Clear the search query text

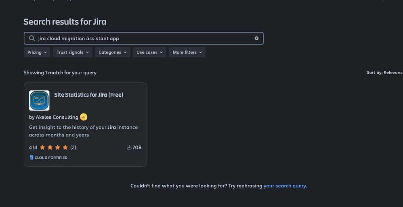click(256, 38)
